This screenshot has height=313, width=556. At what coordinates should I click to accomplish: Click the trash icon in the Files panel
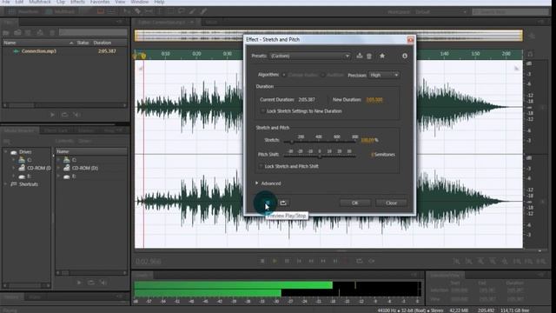click(52, 33)
